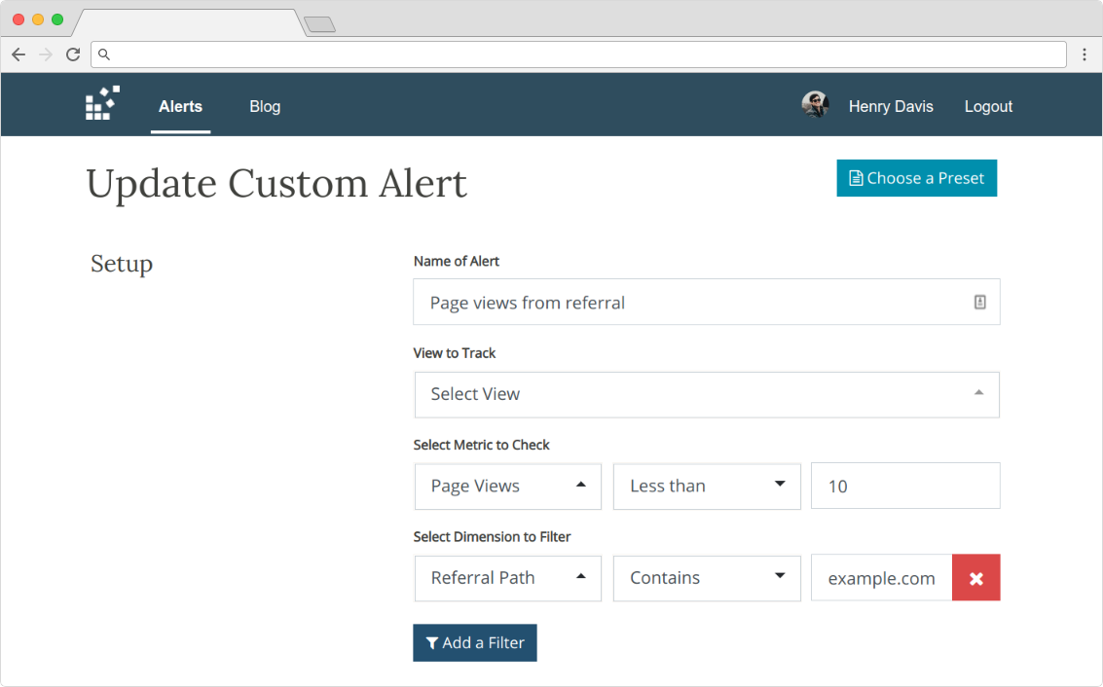Click the Select Metric to Check label
The image size is (1103, 687).
(x=481, y=445)
